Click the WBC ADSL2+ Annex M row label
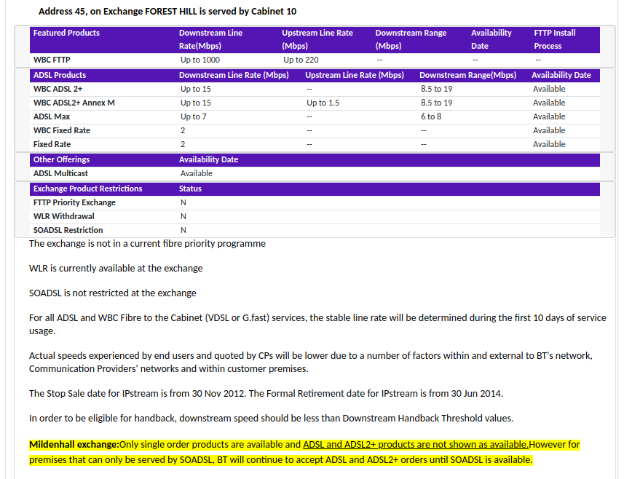Screen dimensions: 624x479 click(x=74, y=103)
